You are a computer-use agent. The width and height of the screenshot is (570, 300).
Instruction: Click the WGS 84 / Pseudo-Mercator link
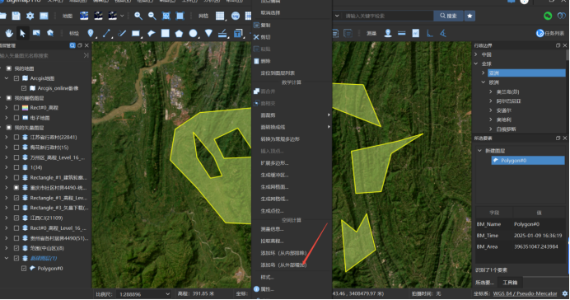tap(525, 293)
